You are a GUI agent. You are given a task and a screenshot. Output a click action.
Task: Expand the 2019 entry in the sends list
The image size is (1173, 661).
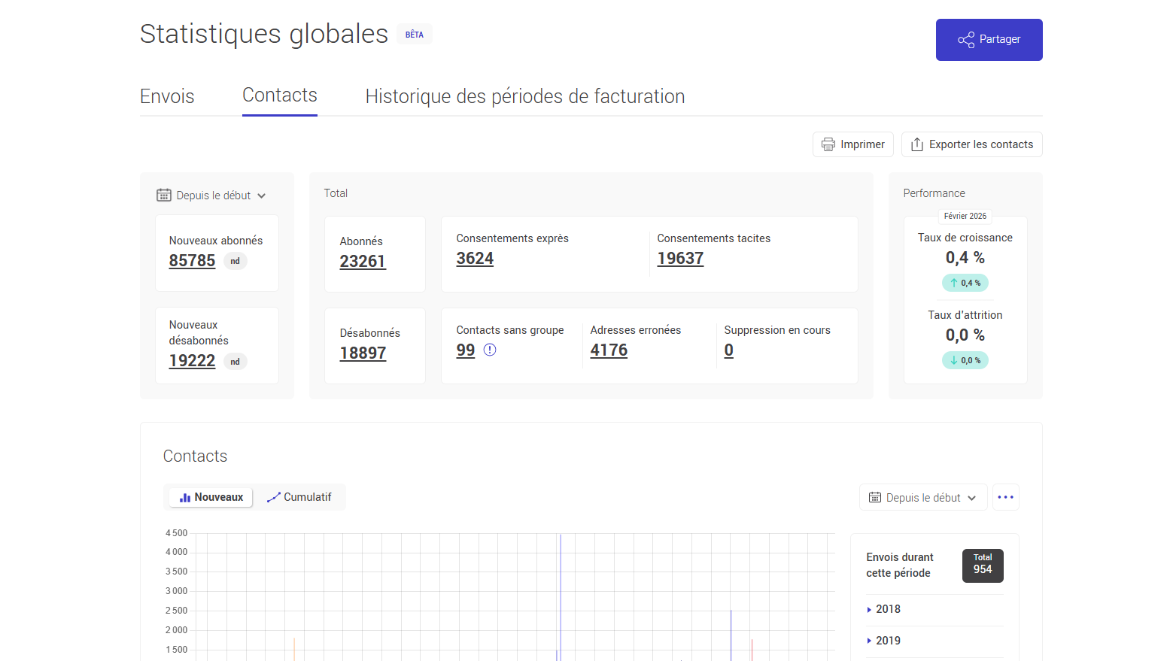887,641
